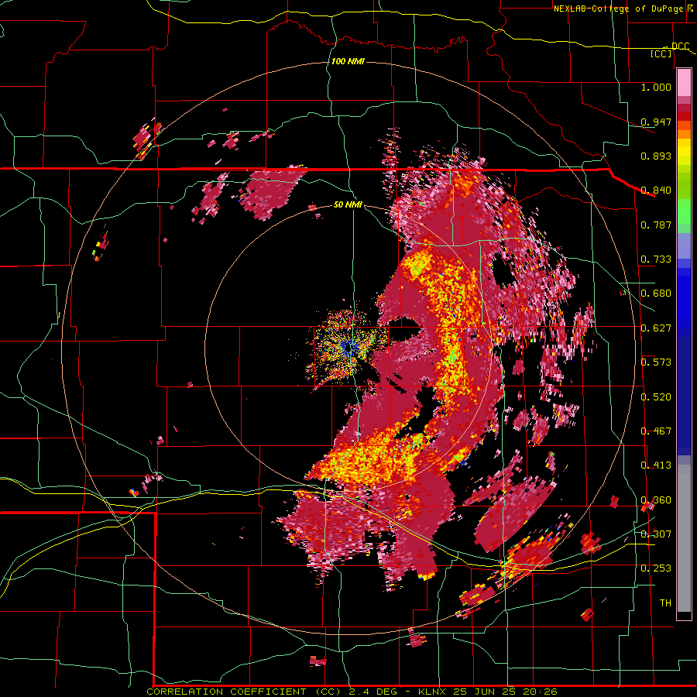Click the 100 NMI range ring label
697x697 pixels.
pyautogui.click(x=348, y=61)
